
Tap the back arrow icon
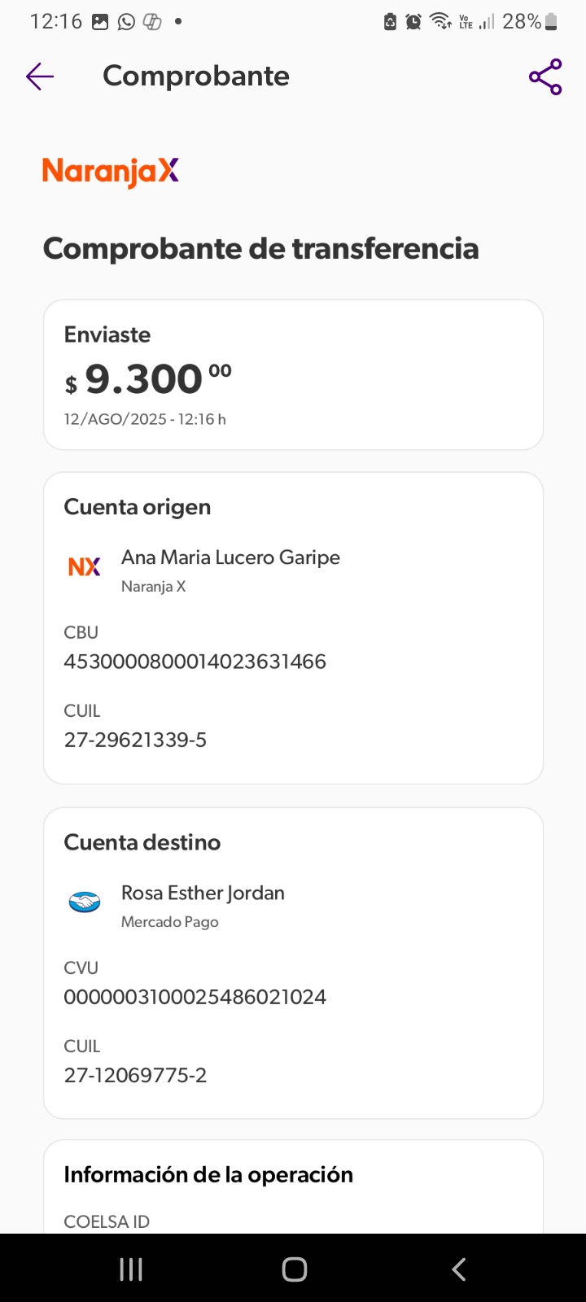[x=39, y=76]
